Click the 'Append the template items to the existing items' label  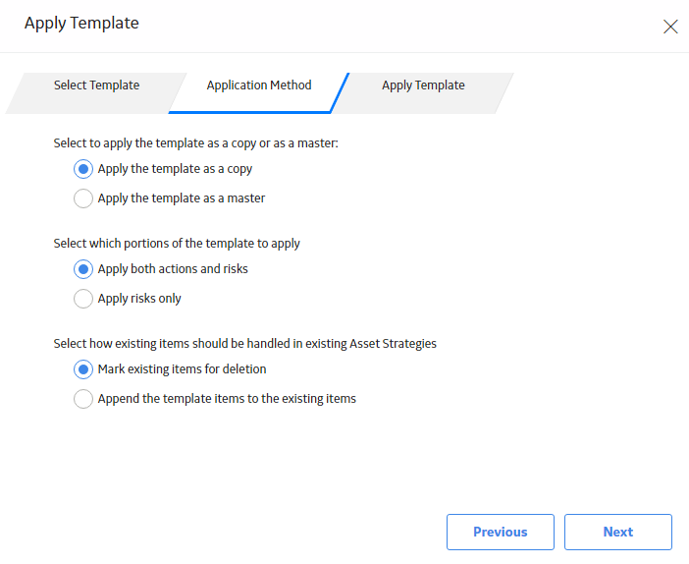pyautogui.click(x=227, y=399)
